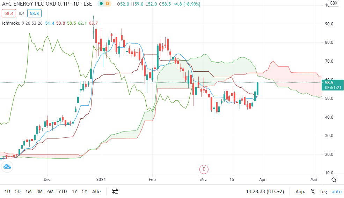Open GBX currency selector
Viewport: 344px width, 198px height.
(x=334, y=3)
